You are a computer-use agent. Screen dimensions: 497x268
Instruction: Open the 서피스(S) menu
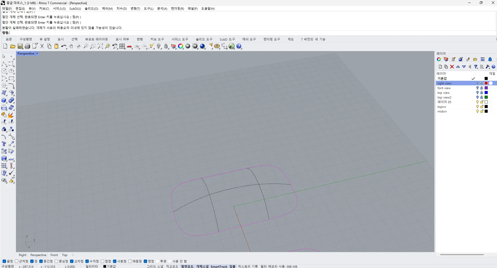coord(59,9)
